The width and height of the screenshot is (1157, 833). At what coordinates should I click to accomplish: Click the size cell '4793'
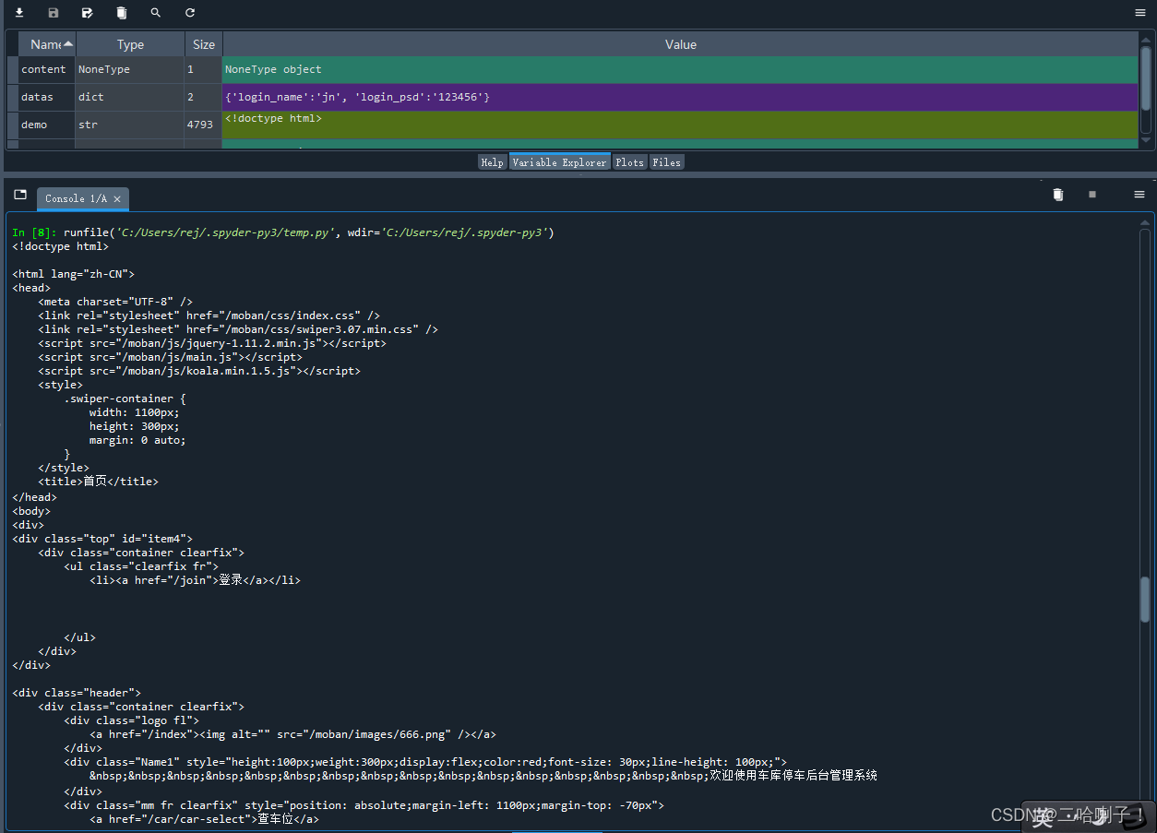(x=203, y=125)
